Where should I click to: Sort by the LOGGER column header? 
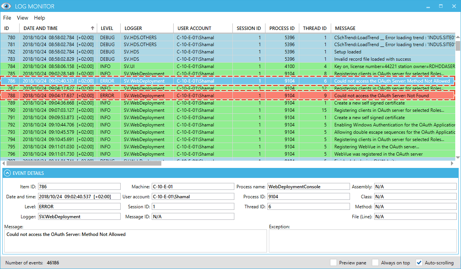click(133, 28)
